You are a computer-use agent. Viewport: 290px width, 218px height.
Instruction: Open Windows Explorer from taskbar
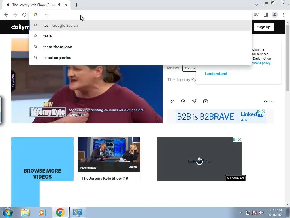(x=25, y=212)
